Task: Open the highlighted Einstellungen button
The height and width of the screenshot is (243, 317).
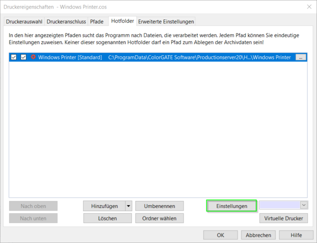Action: click(x=231, y=206)
